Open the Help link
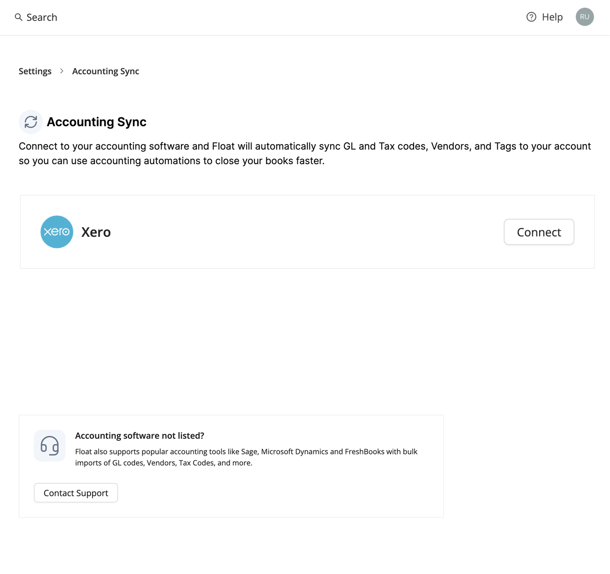The height and width of the screenshot is (574, 610). (552, 17)
